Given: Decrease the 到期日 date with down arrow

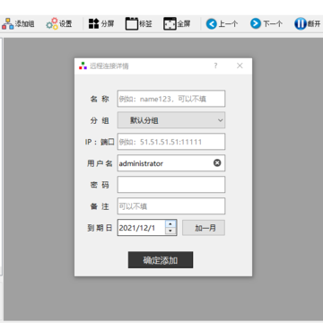Looking at the screenshot, I should 170,231.
